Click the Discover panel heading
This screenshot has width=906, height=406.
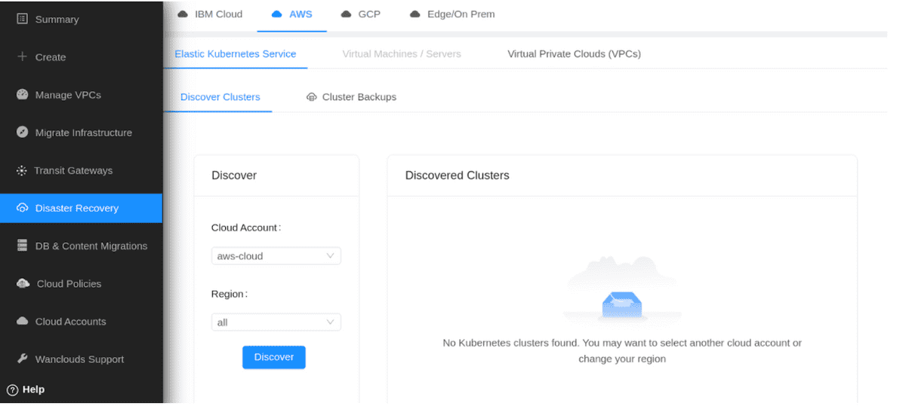[x=234, y=176]
